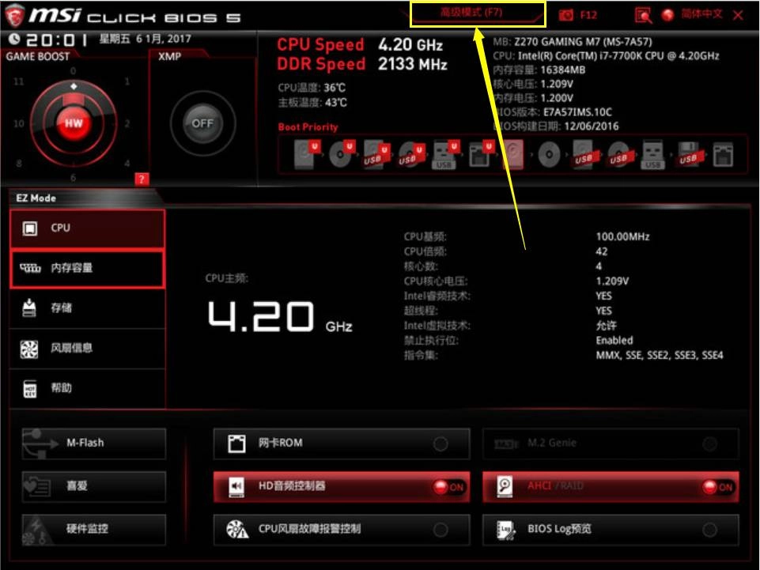Select the legacy USB hard disk boot device
Viewport: 760px width, 570px height.
click(x=584, y=155)
